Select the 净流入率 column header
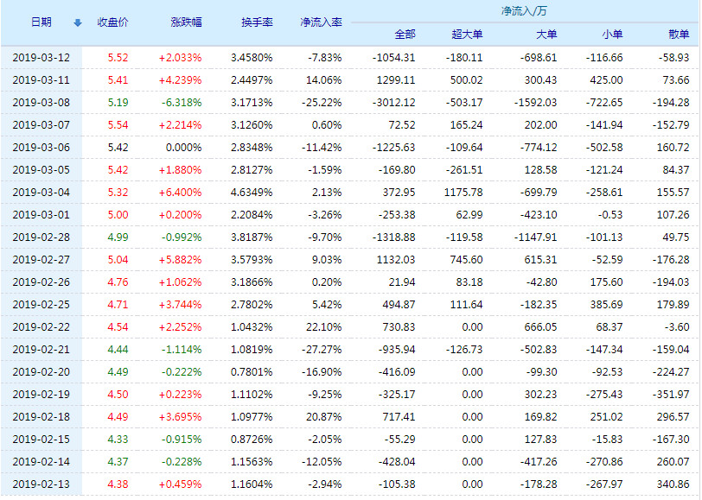Image resolution: width=702 pixels, height=500 pixels. coord(321,22)
